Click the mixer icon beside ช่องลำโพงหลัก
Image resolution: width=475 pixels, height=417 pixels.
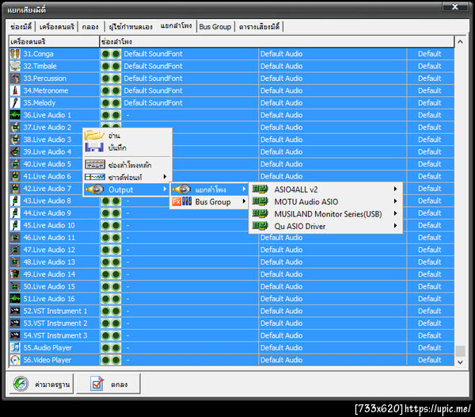[x=95, y=165]
